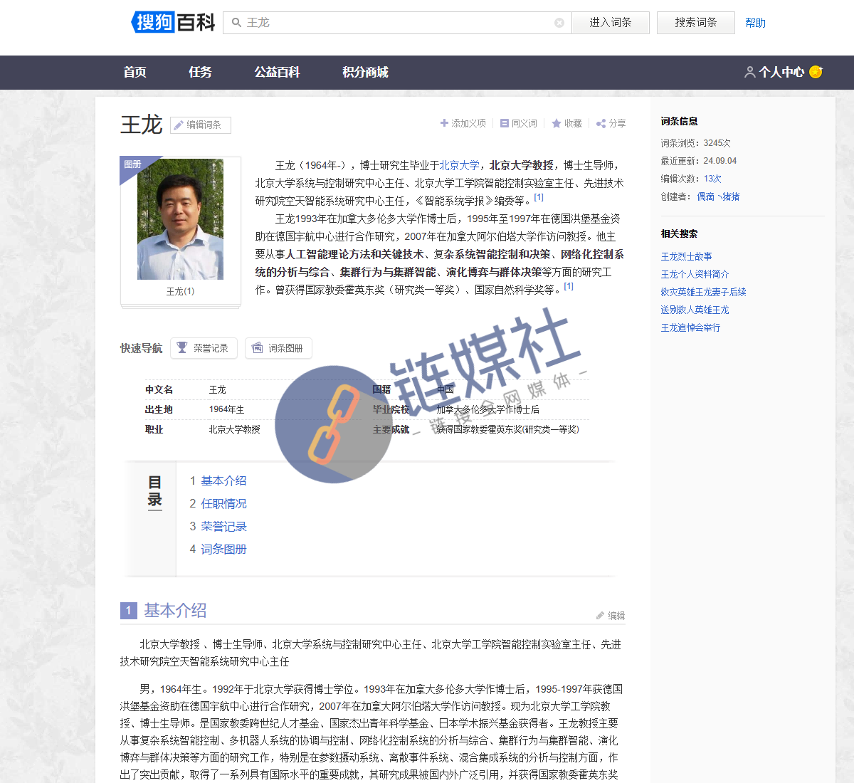854x783 pixels.
Task: Open the 北京大学 hyperlink
Action: click(459, 164)
